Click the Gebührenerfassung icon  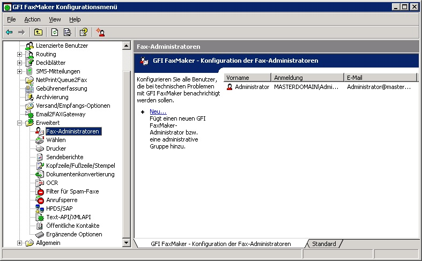pyautogui.click(x=29, y=88)
